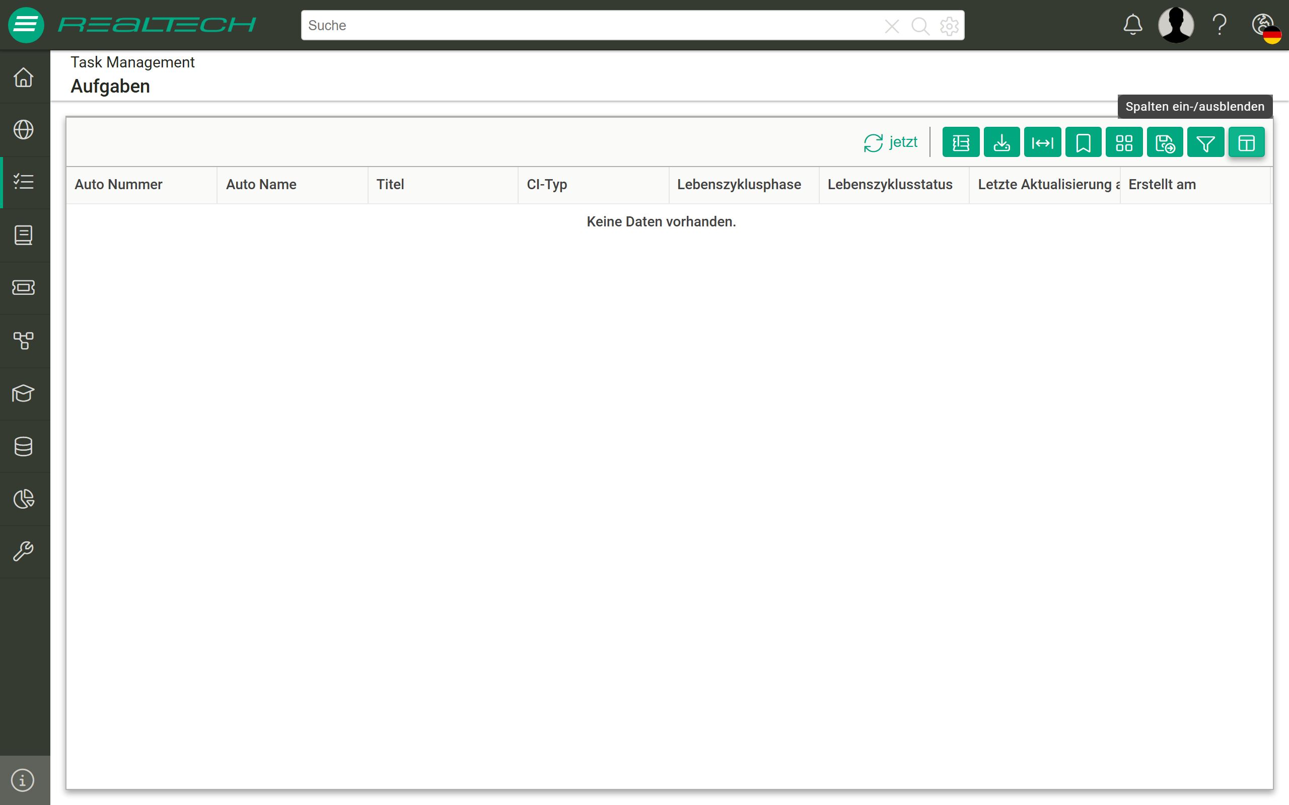This screenshot has height=805, width=1289.
Task: Switch to the grid tiles view button
Action: [1124, 142]
